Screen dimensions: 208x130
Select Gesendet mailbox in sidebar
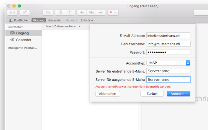(24, 40)
